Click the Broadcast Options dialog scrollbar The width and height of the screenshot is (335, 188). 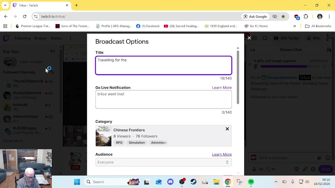click(238, 77)
